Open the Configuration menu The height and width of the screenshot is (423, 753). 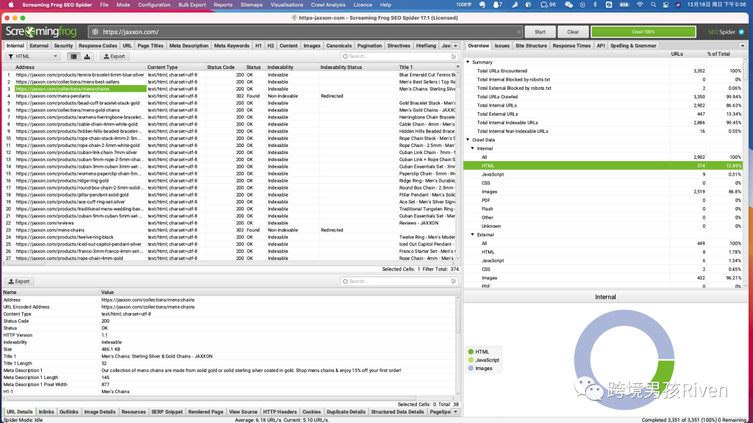pos(154,5)
